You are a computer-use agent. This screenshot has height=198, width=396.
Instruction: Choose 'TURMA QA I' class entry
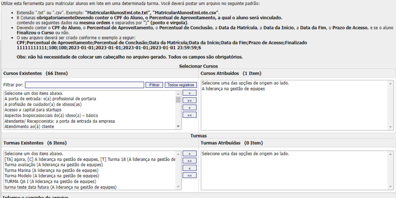pos(50,181)
